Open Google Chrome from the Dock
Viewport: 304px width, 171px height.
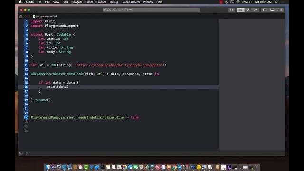point(174,167)
